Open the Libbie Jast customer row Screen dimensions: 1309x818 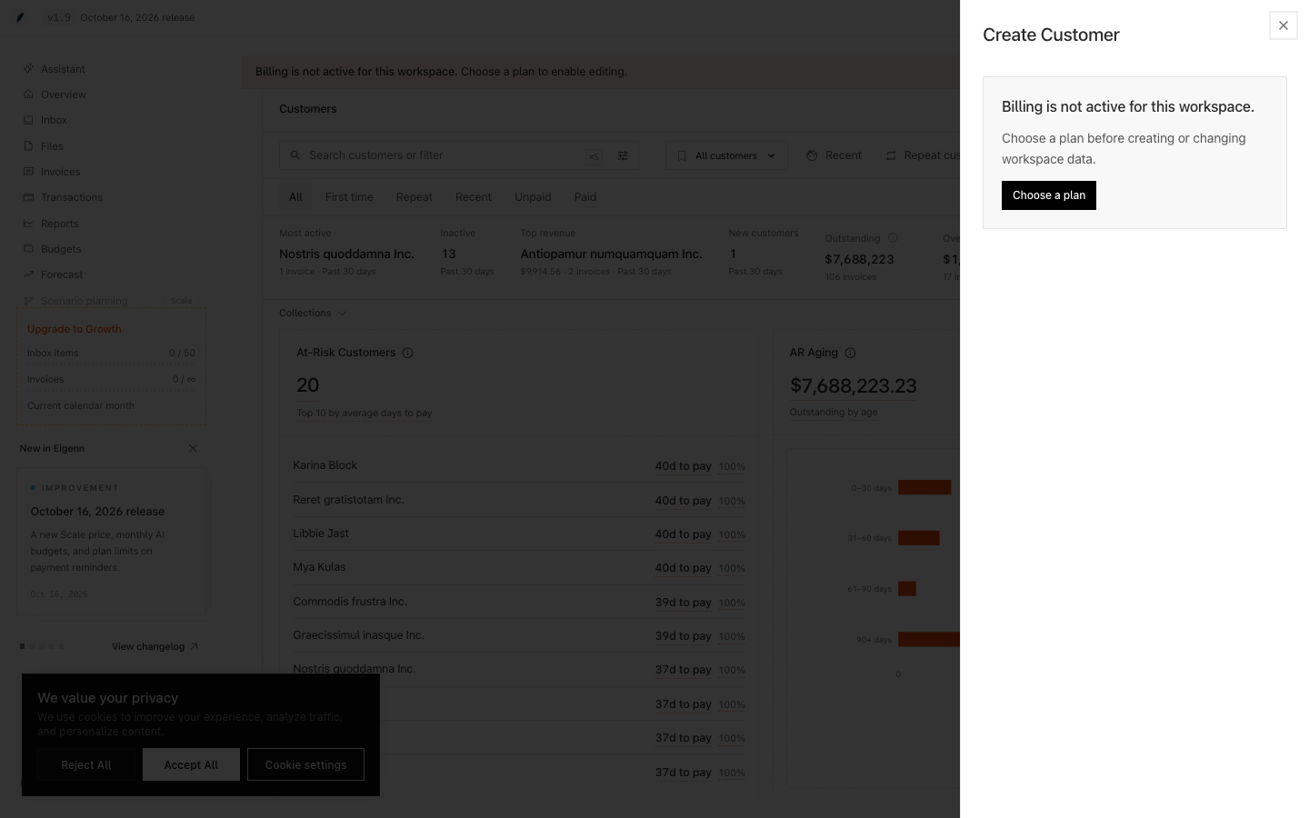click(519, 534)
